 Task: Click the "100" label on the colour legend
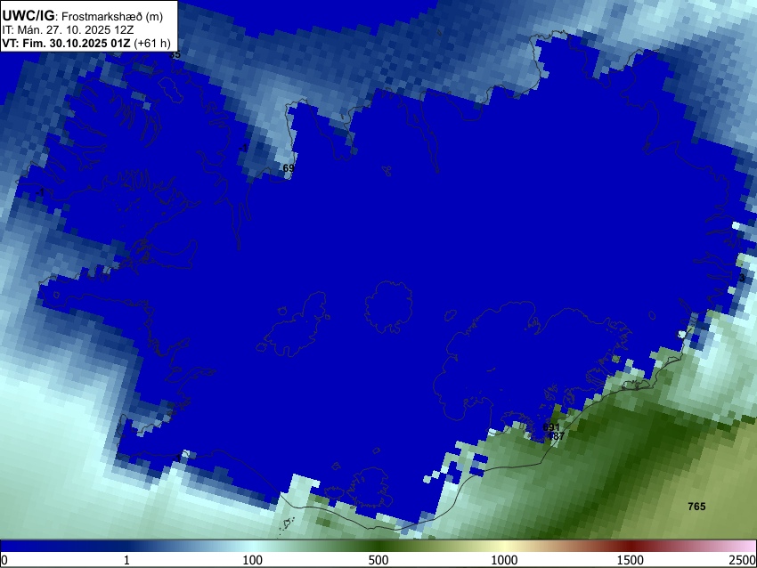[253, 560]
